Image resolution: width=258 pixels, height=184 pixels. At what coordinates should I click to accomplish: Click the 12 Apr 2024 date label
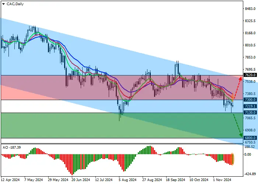tap(10, 180)
